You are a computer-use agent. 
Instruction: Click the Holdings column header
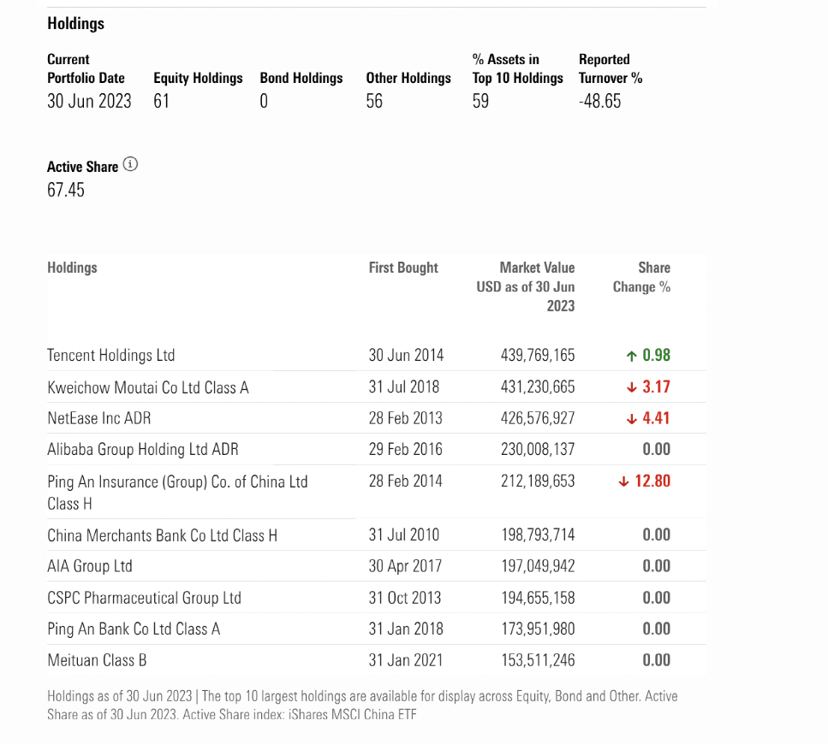coord(73,268)
